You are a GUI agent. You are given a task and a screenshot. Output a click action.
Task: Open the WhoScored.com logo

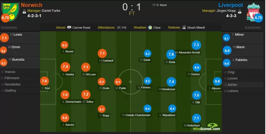click(206, 127)
